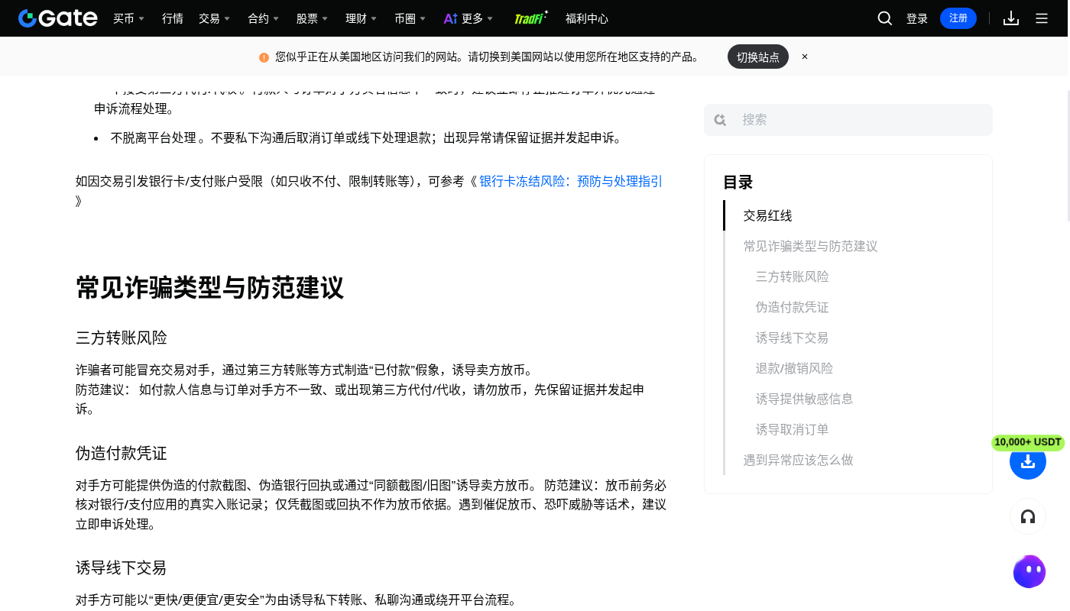This screenshot has width=1070, height=611.
Task: Click the bullet text 不脱离平台处理
Action: [x=154, y=137]
